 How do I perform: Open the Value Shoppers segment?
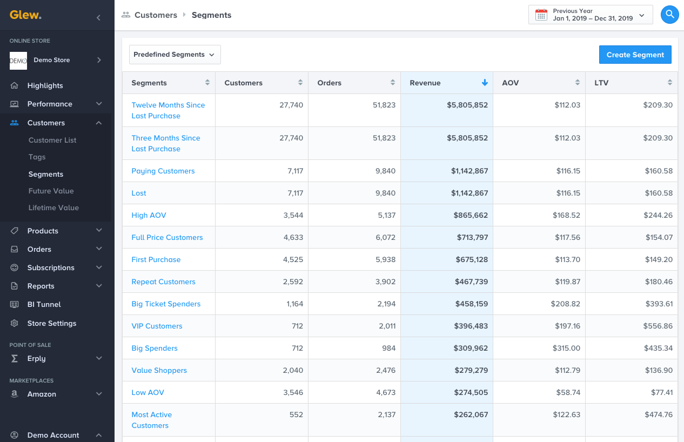pos(159,370)
